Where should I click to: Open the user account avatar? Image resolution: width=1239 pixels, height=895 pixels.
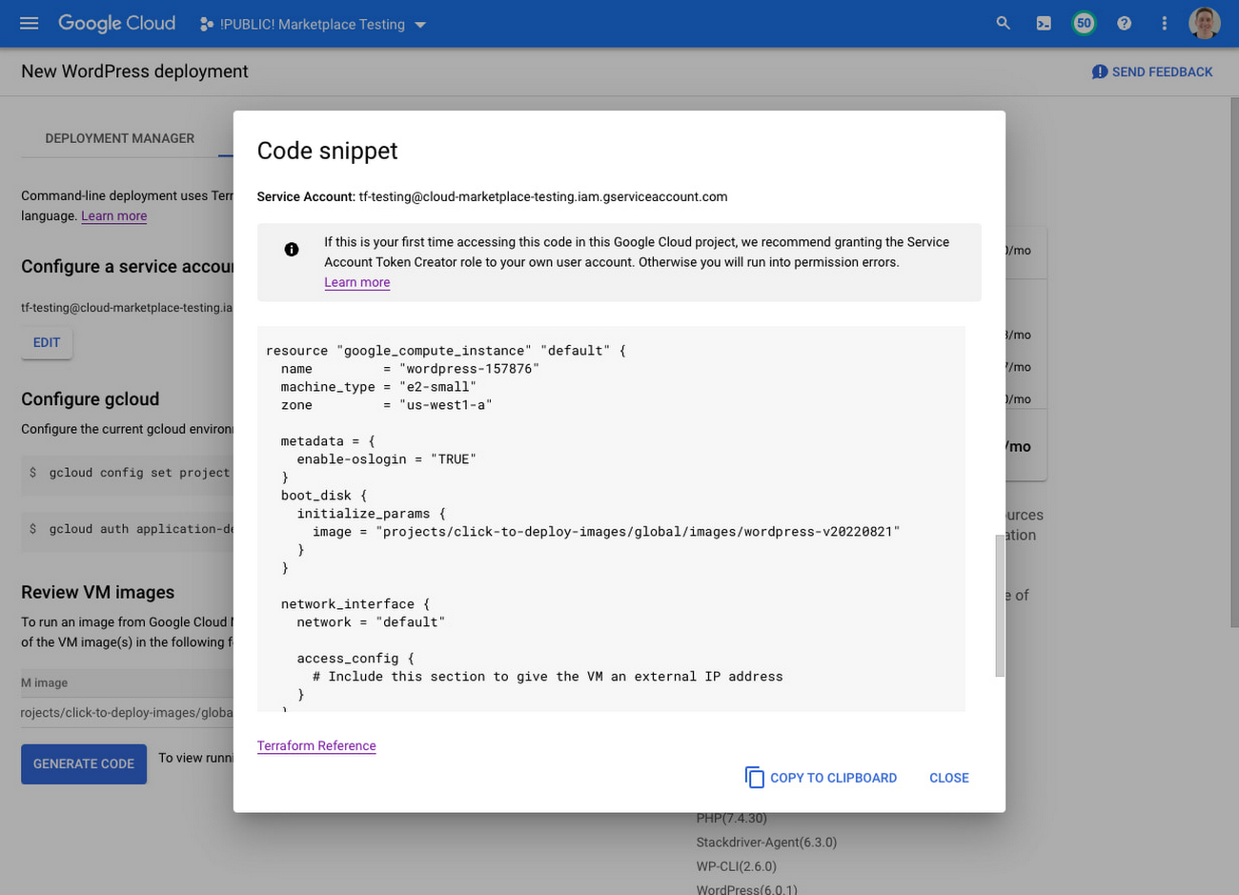[1205, 23]
